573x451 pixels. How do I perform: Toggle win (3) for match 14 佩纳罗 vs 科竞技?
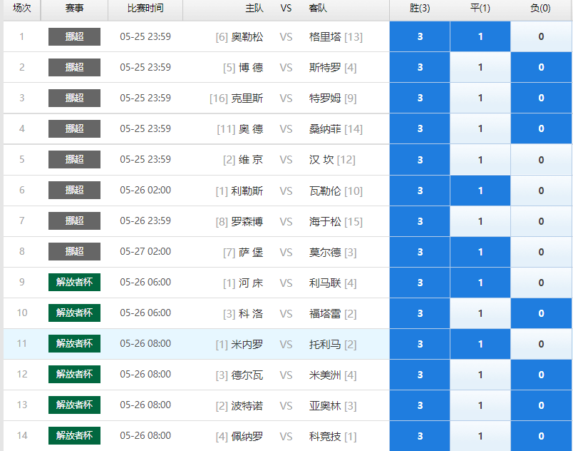click(x=420, y=436)
